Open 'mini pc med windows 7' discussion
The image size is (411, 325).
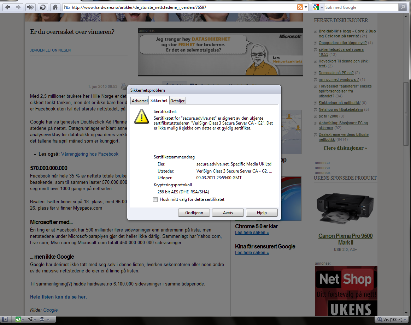coord(339,79)
